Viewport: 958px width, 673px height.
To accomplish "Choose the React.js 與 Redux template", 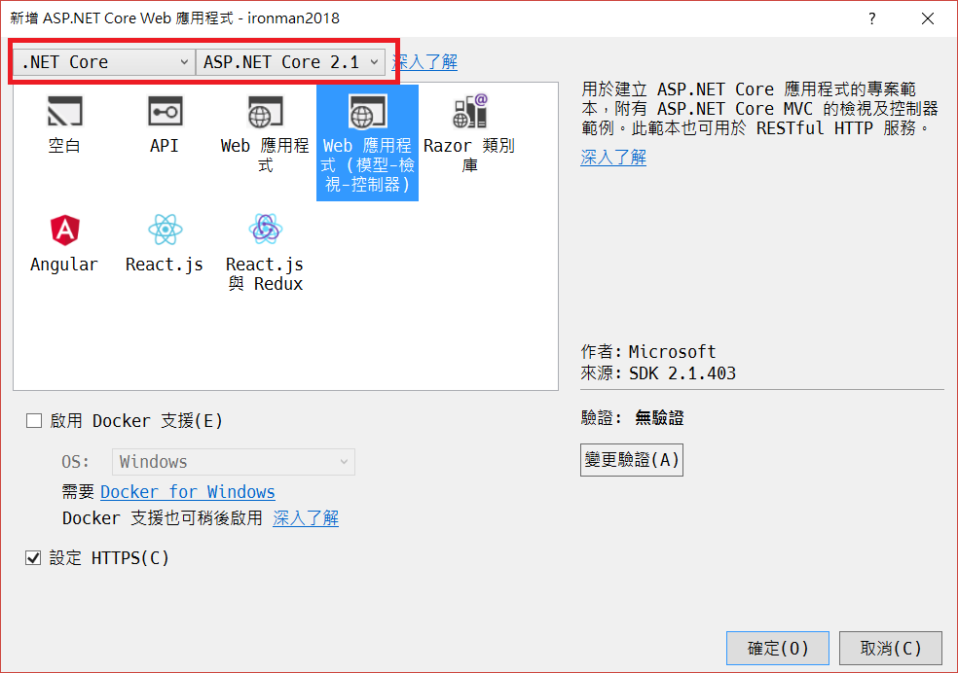I will pyautogui.click(x=265, y=252).
